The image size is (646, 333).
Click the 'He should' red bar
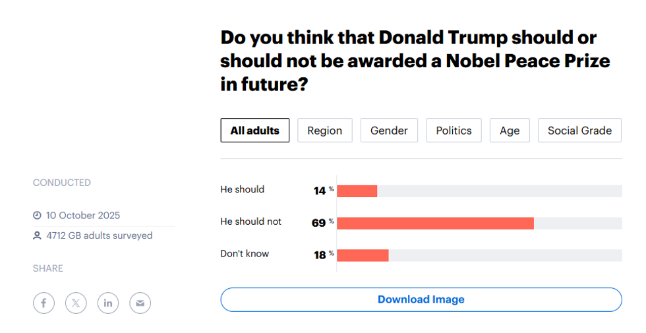pos(357,191)
